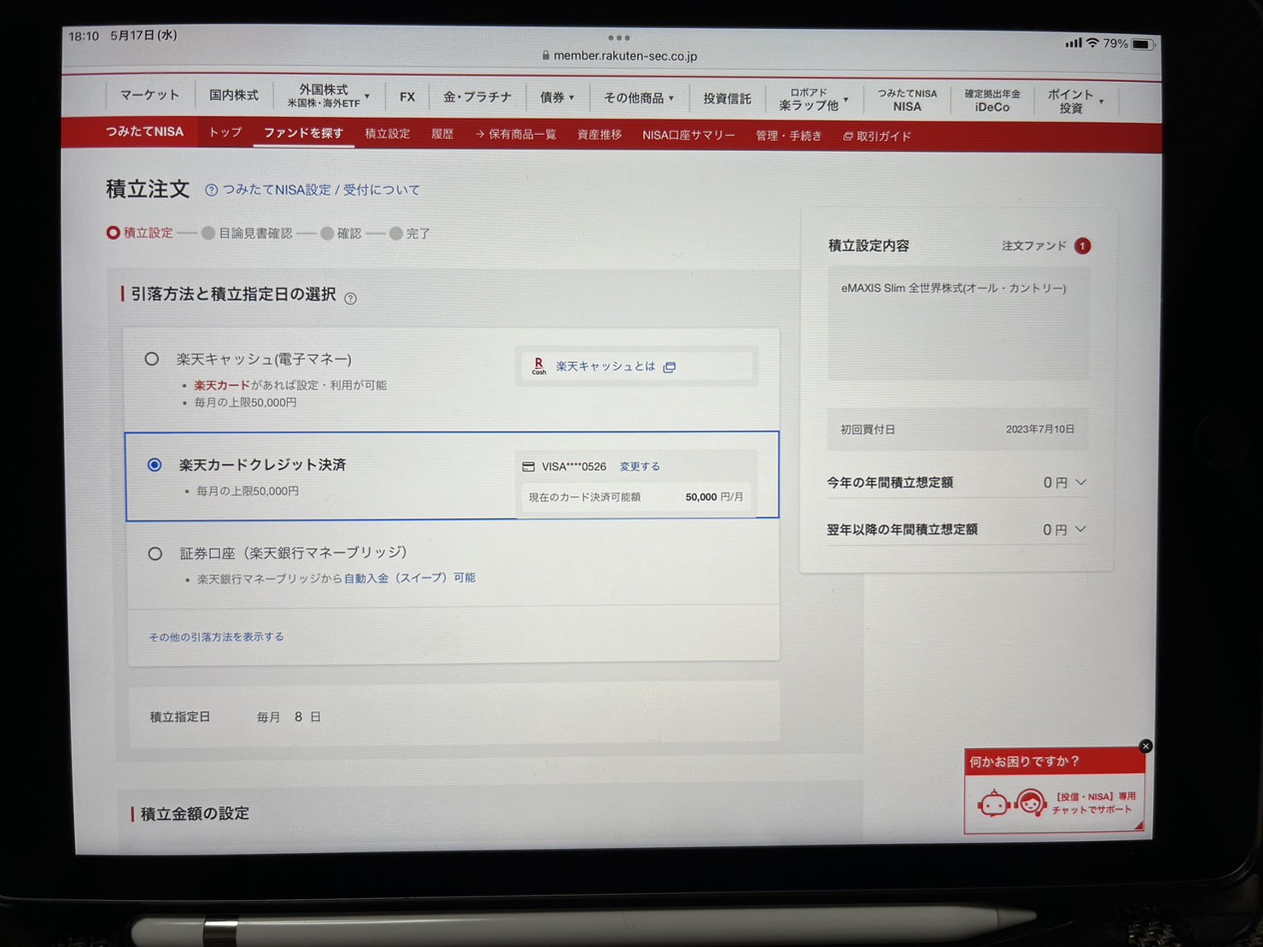Screen dimensions: 1263x947
Task: Open 保有商品一覧 link
Action: click(x=515, y=135)
